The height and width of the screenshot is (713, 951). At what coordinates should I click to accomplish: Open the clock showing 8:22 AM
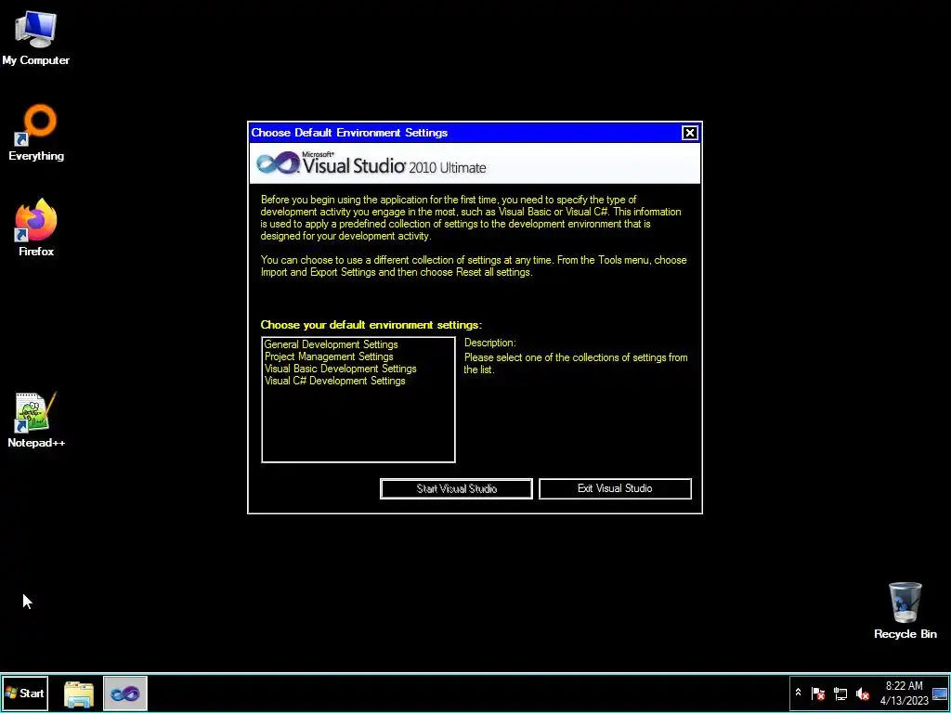click(905, 693)
